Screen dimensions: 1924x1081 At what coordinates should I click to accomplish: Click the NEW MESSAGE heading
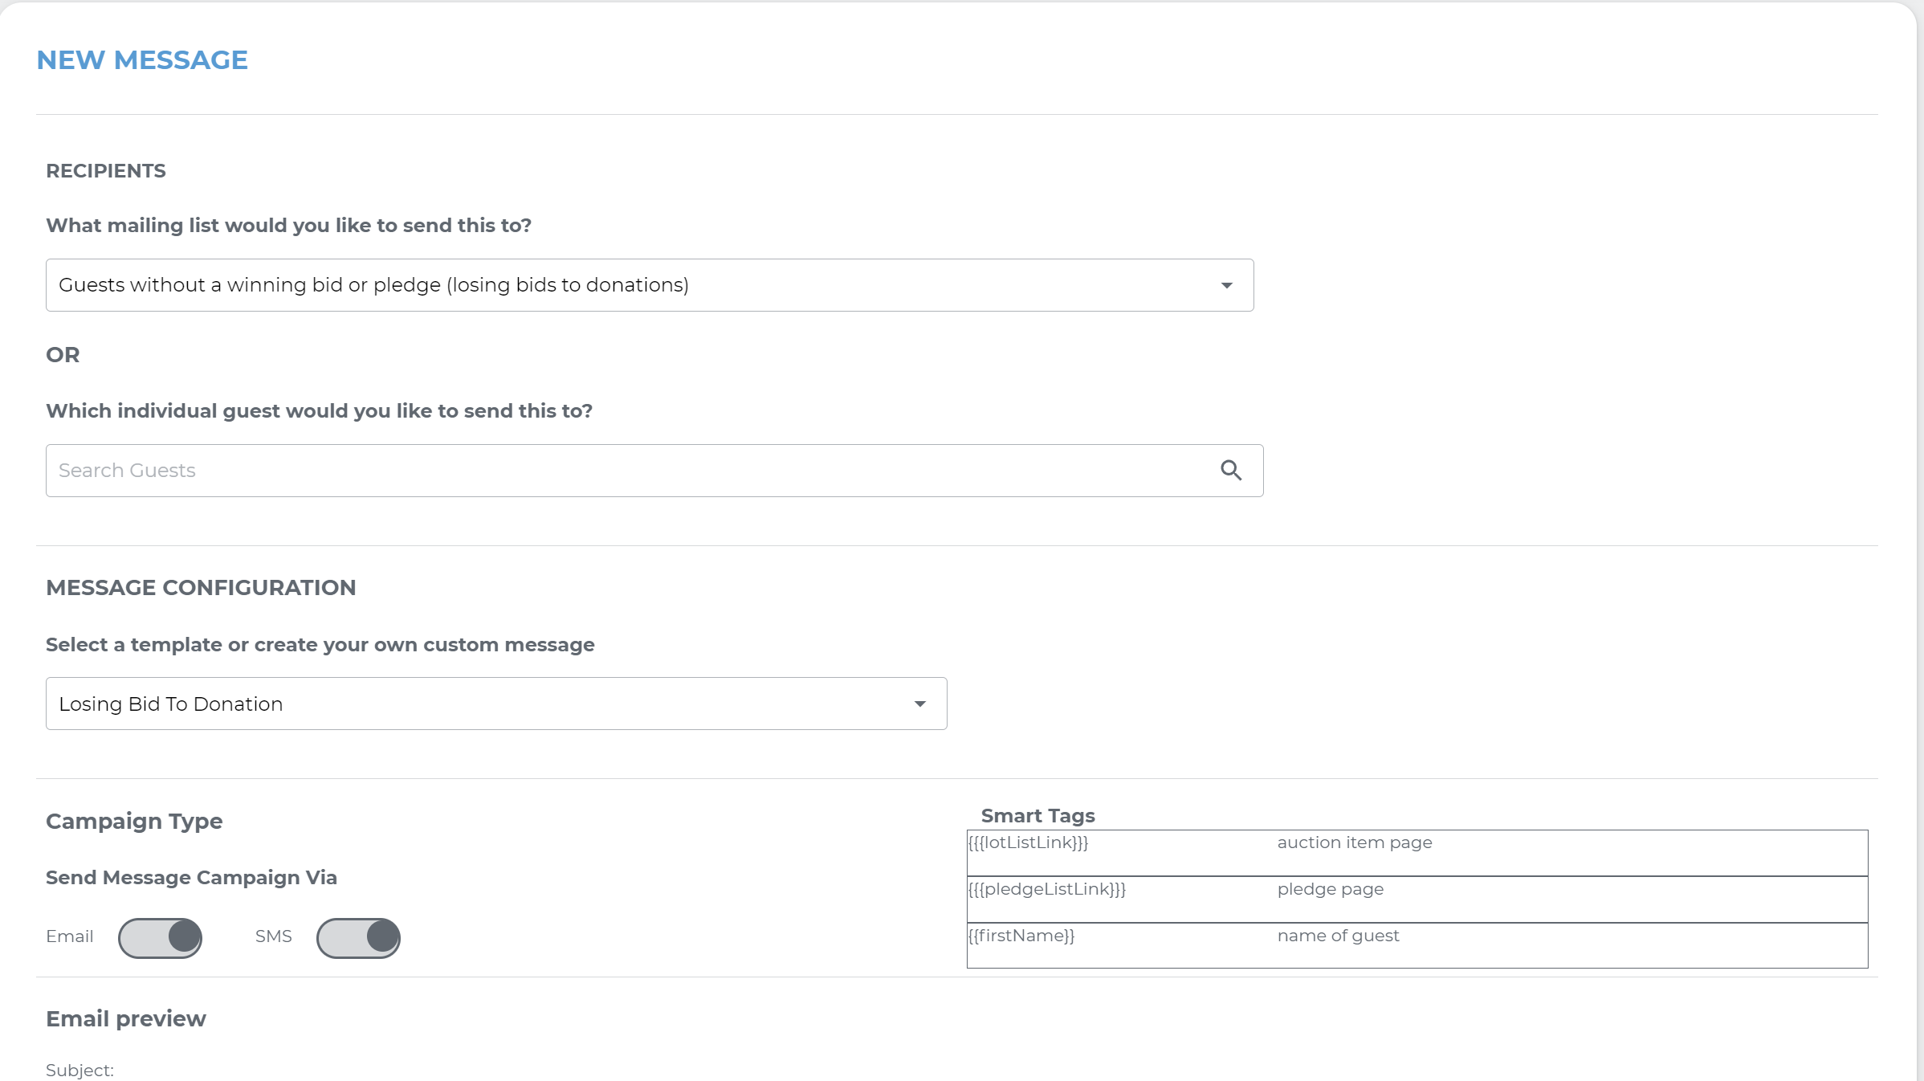142,60
